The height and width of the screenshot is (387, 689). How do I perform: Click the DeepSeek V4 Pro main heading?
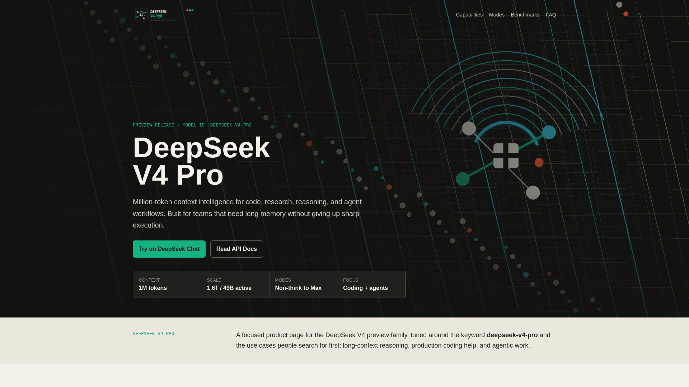201,161
